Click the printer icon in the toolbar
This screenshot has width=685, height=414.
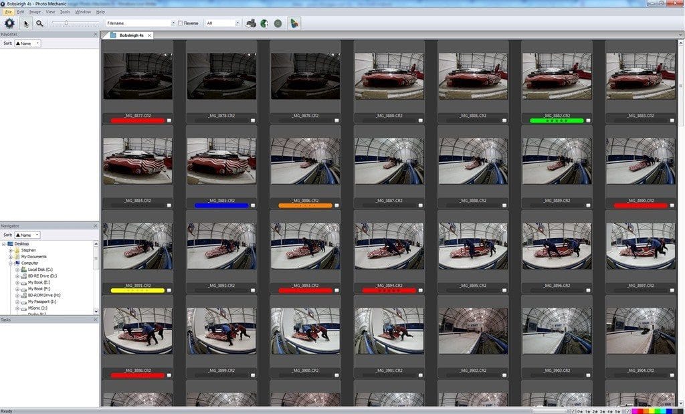click(x=252, y=23)
